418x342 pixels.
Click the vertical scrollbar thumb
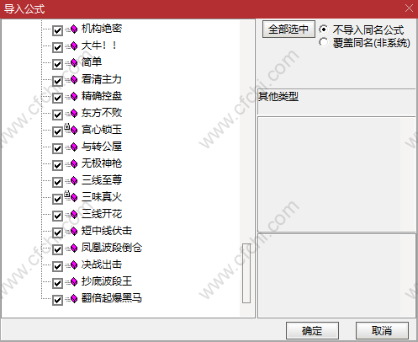pyautogui.click(x=246, y=273)
